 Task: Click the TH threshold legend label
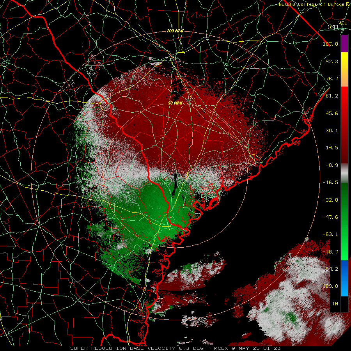coord(335,304)
